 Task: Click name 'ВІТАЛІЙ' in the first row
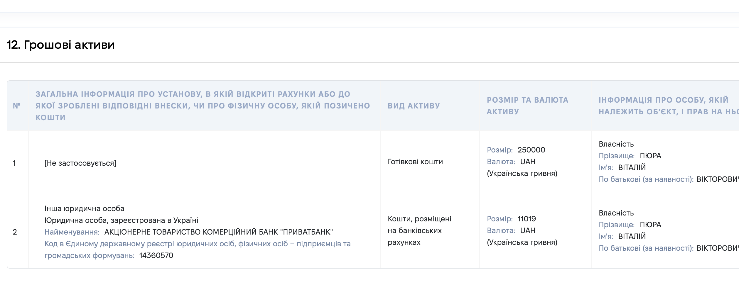coord(632,167)
